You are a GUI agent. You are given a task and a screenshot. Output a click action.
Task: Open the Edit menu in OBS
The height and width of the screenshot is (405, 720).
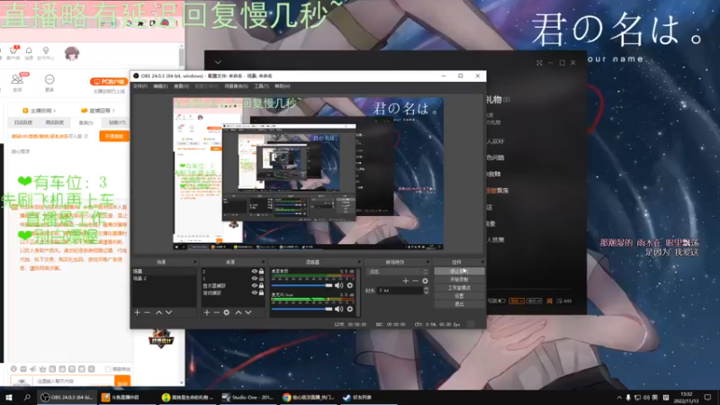[160, 86]
